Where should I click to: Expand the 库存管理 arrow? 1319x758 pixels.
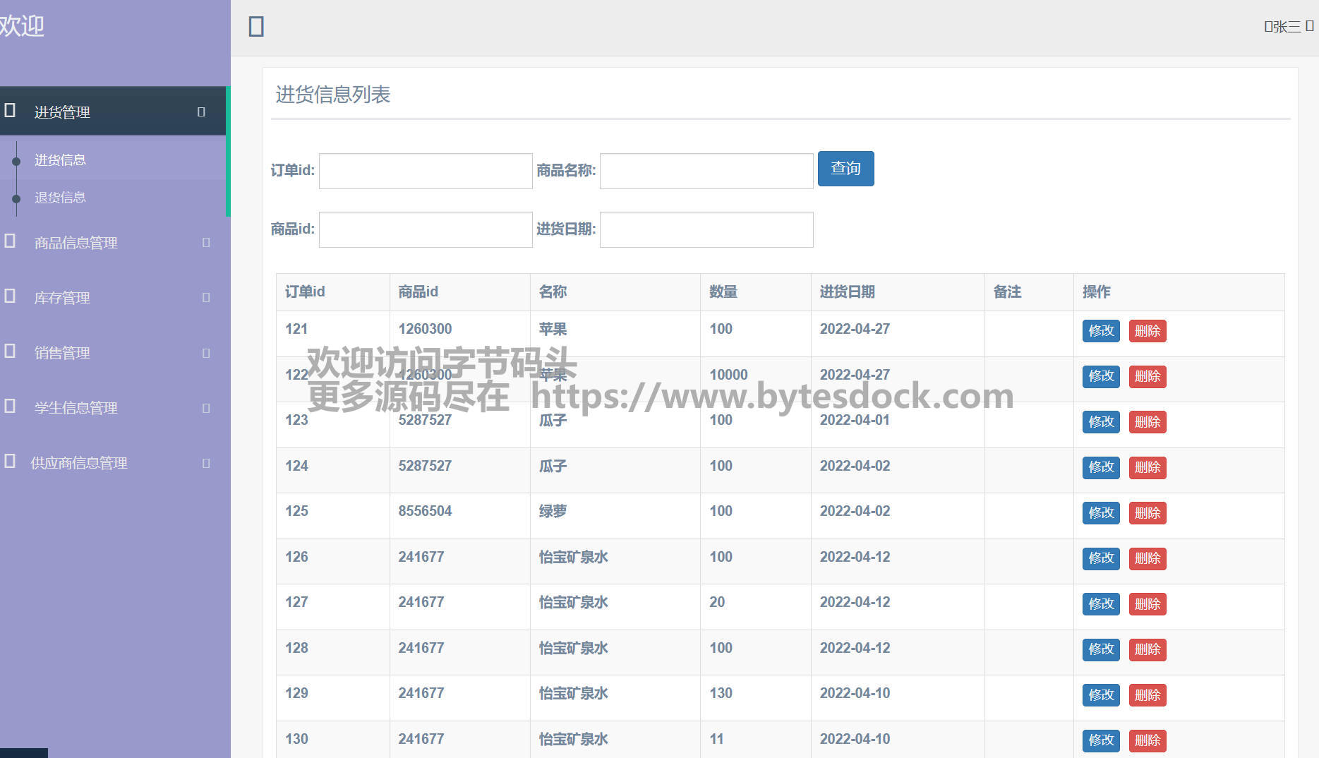click(x=206, y=297)
